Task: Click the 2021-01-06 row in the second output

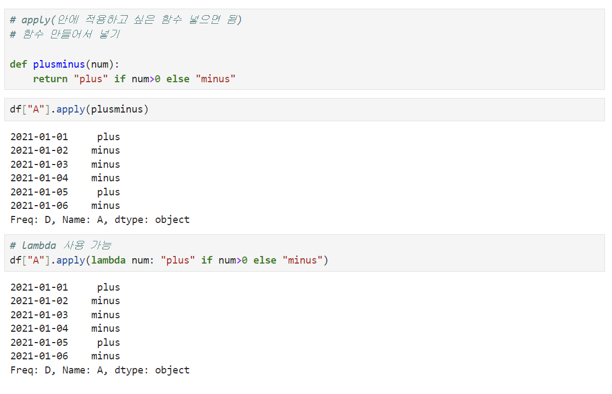Action: pyautogui.click(x=65, y=356)
